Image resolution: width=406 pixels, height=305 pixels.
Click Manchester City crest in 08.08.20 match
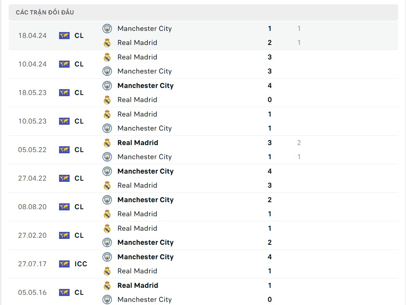pyautogui.click(x=107, y=200)
